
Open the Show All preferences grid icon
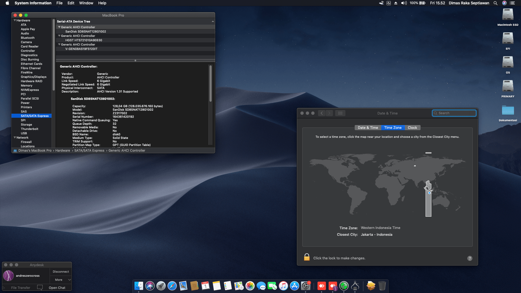(x=340, y=113)
